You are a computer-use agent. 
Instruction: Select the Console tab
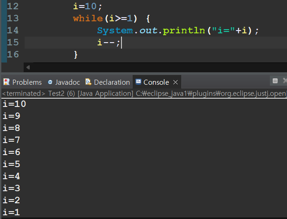[156, 82]
